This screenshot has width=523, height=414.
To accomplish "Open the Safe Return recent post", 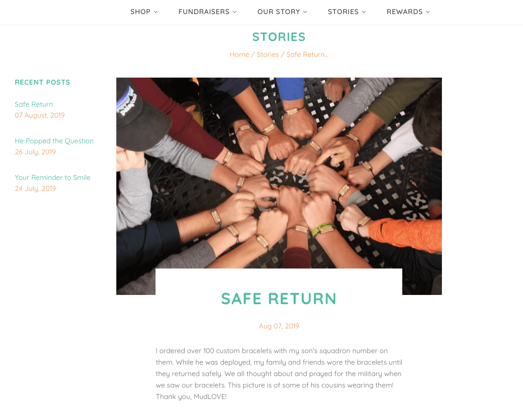I will [33, 104].
